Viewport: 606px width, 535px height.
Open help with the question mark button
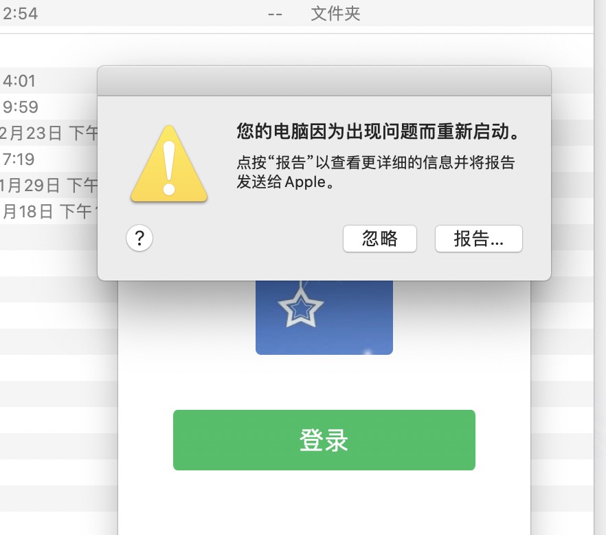pos(139,238)
